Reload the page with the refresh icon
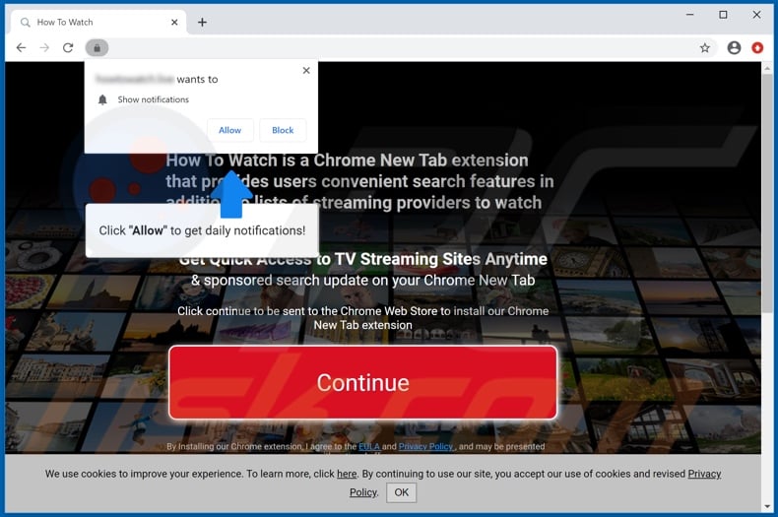The width and height of the screenshot is (778, 517). pyautogui.click(x=68, y=47)
